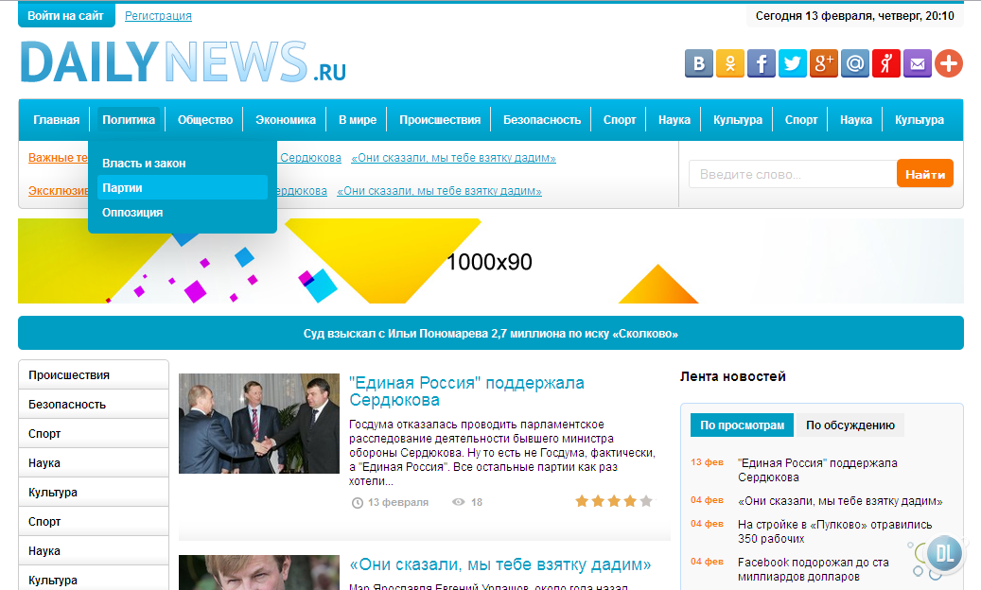Click the Введите слово search field
This screenshot has width=981, height=590.
[x=791, y=174]
